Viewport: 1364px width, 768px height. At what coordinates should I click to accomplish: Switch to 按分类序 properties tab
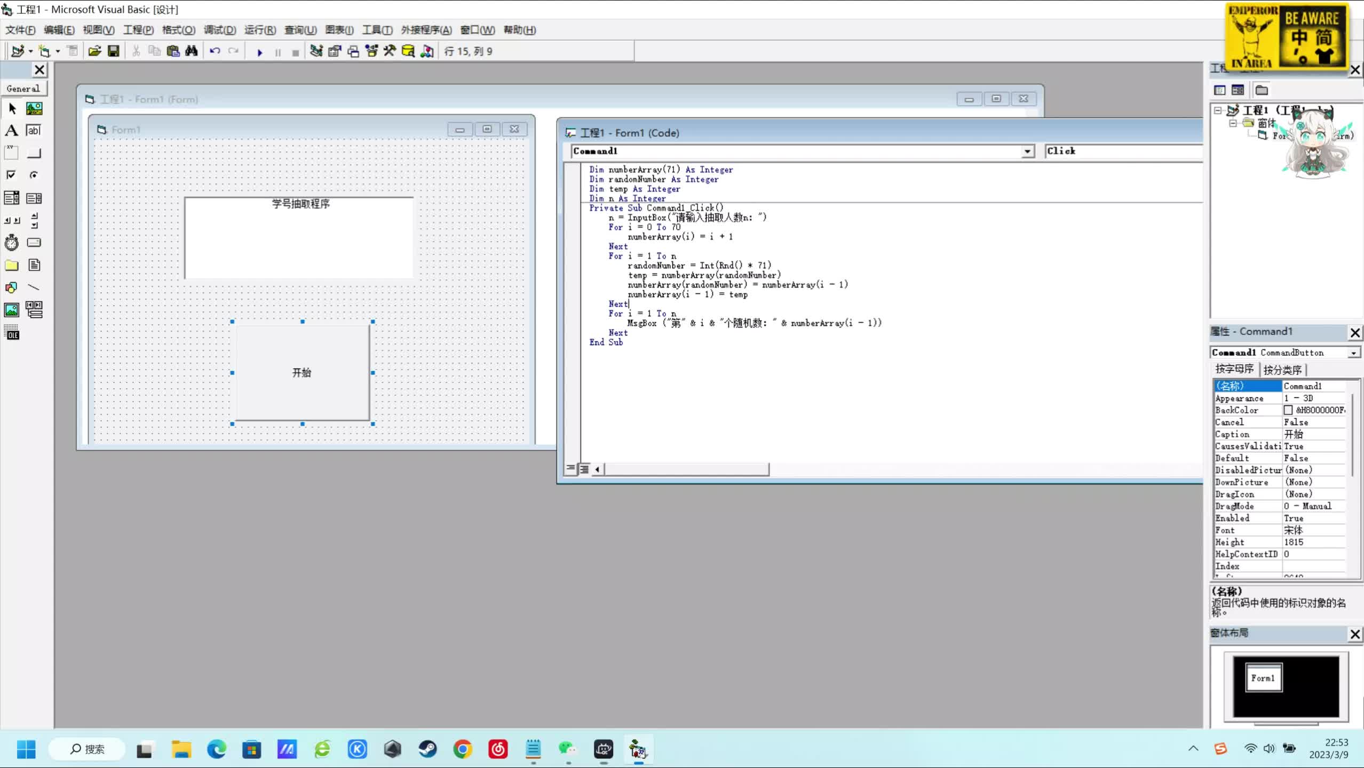click(x=1282, y=370)
